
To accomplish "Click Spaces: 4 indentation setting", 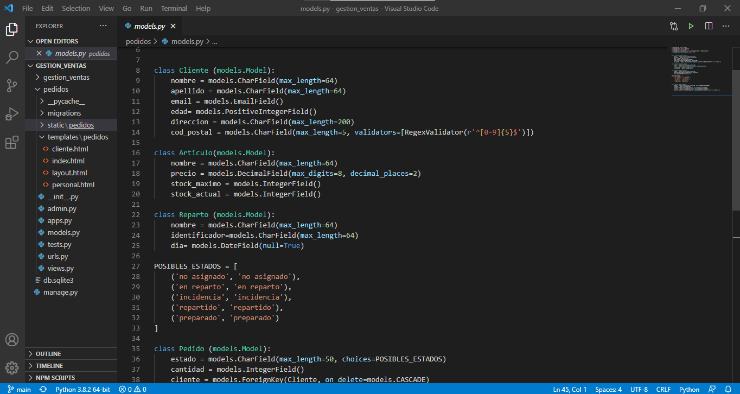I will pyautogui.click(x=608, y=390).
